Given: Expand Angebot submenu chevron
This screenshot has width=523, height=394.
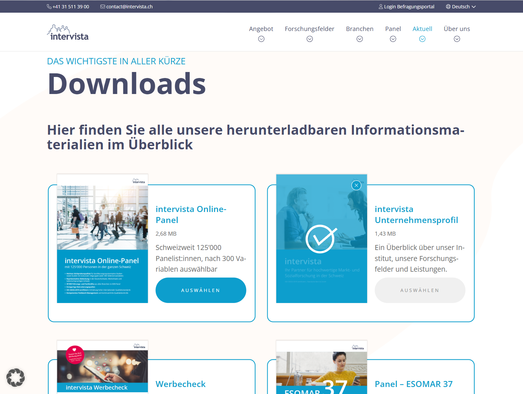Looking at the screenshot, I should click(261, 39).
